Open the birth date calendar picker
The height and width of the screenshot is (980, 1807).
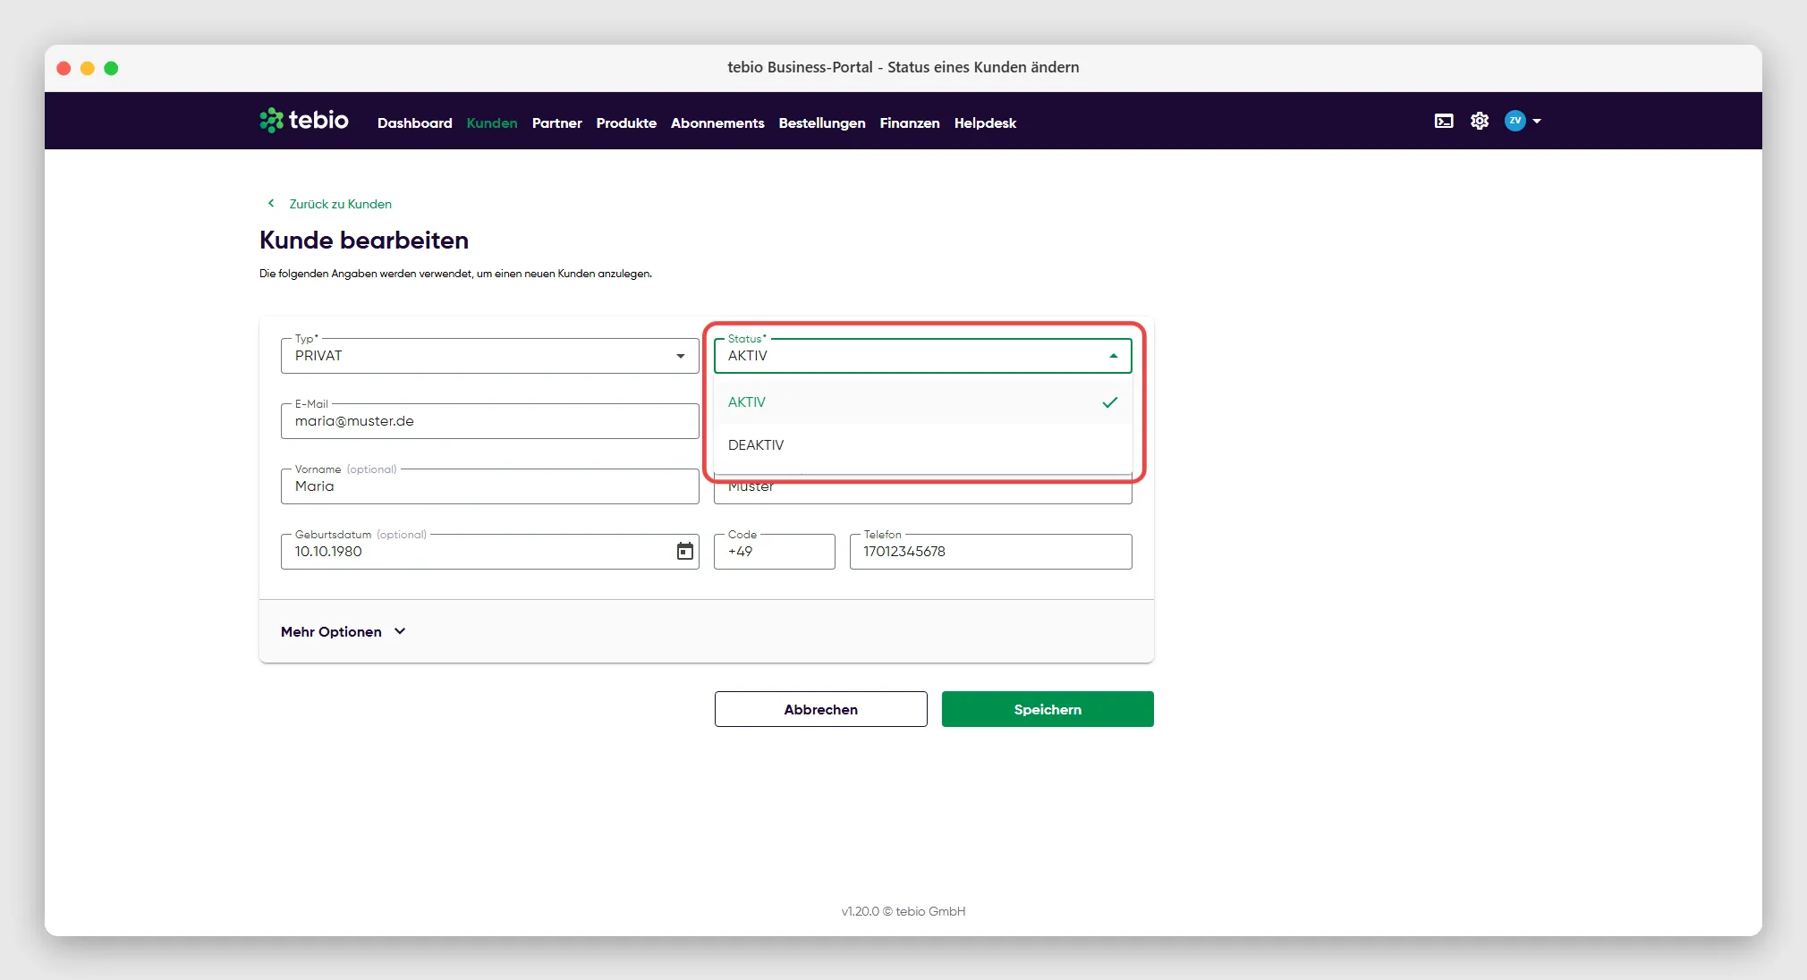pyautogui.click(x=685, y=551)
